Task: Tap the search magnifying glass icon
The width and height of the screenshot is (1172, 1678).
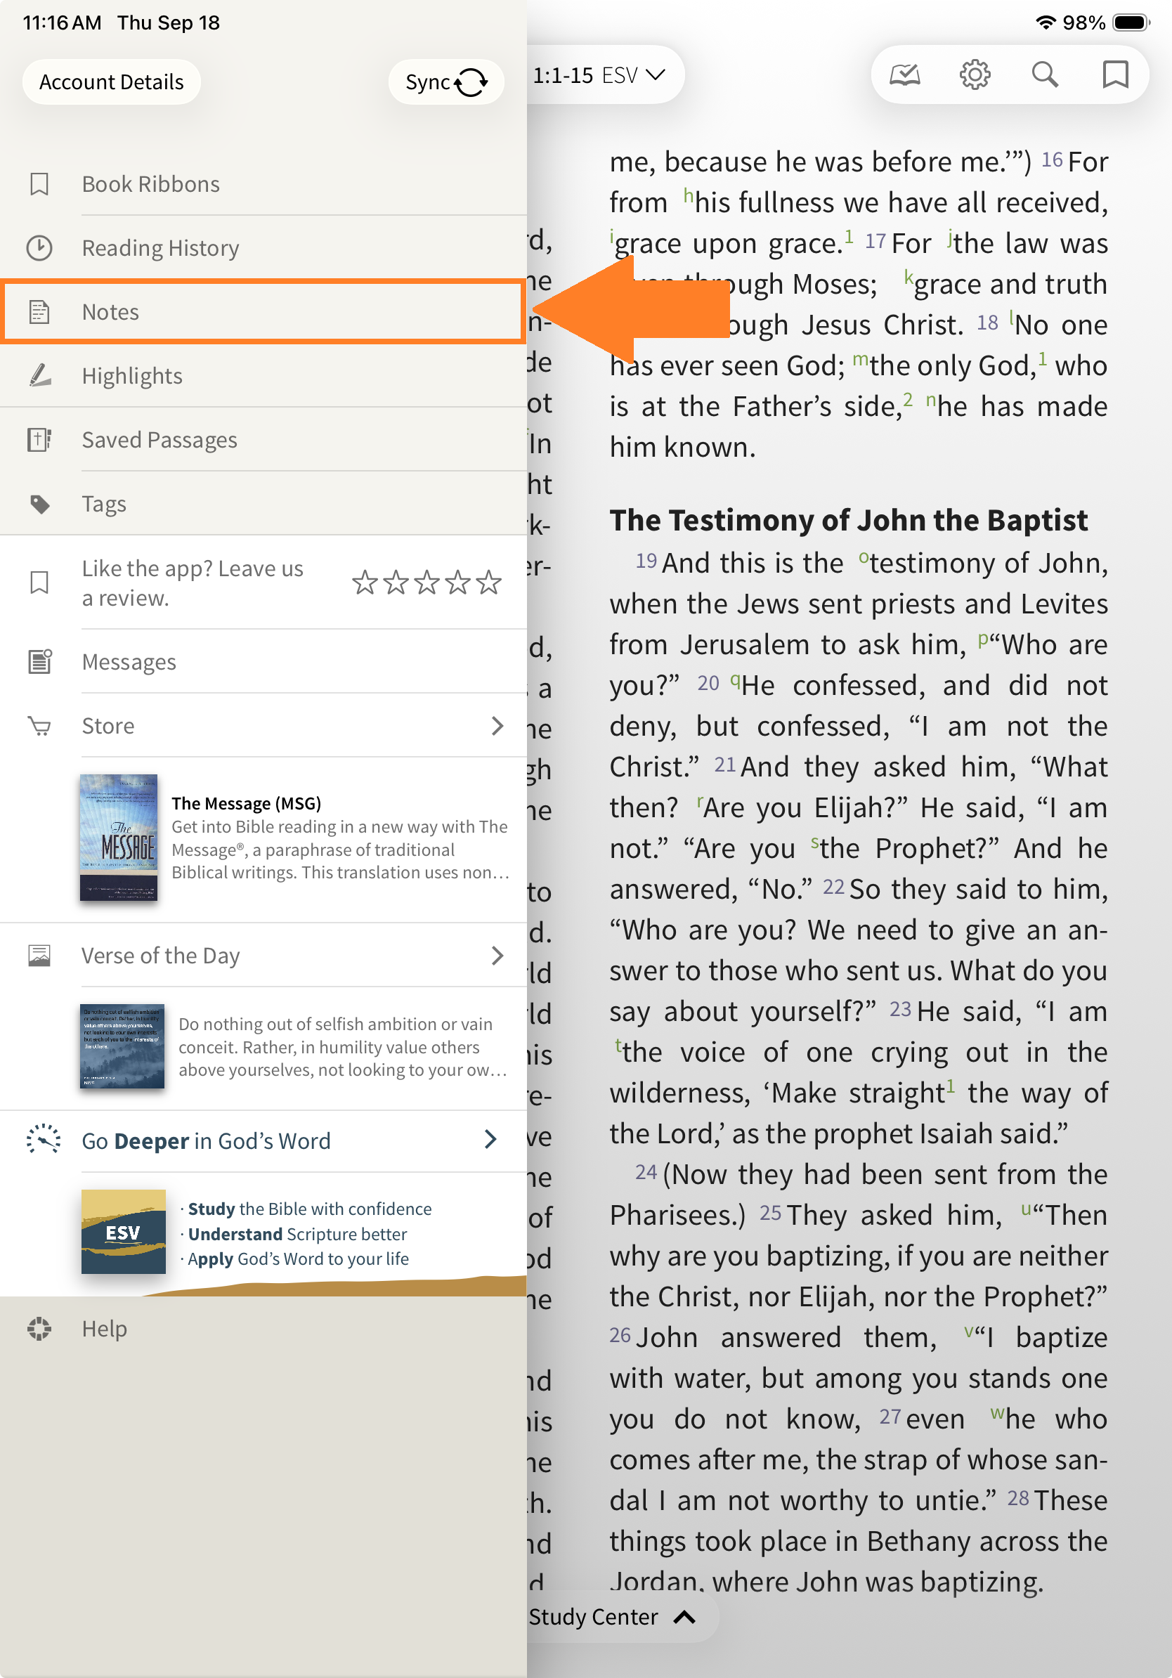Action: 1045,74
